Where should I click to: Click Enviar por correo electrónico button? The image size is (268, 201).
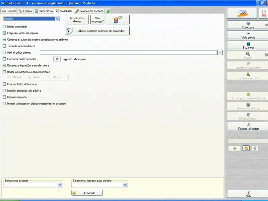pos(248,96)
